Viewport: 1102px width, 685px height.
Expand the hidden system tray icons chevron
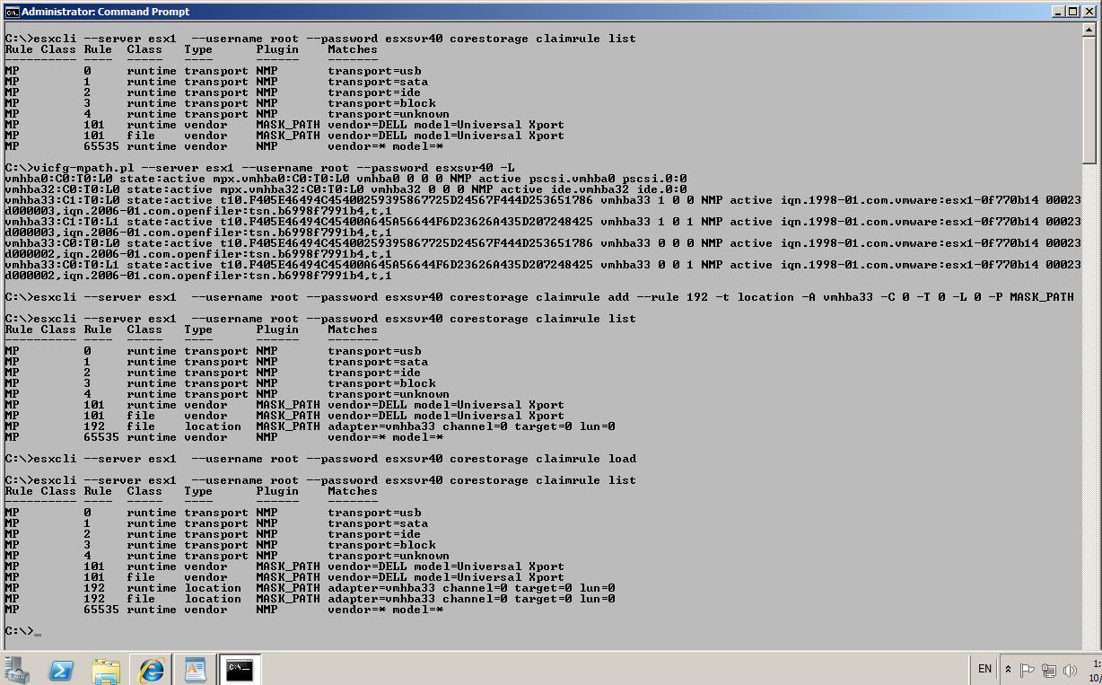(x=1010, y=669)
